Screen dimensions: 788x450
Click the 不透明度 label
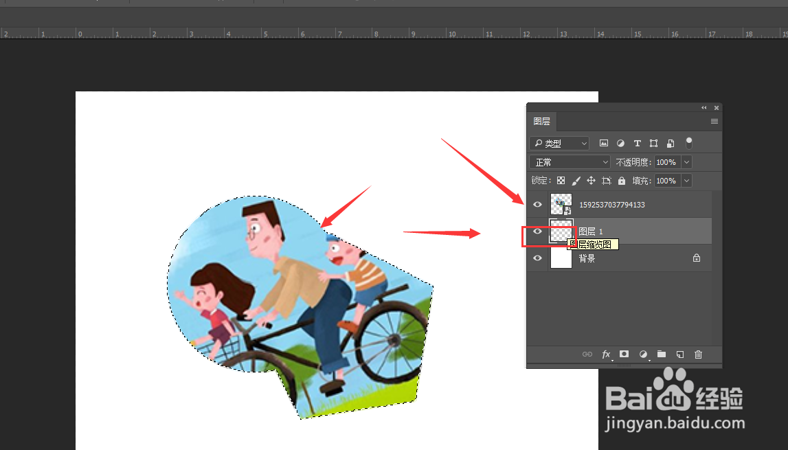(x=633, y=162)
